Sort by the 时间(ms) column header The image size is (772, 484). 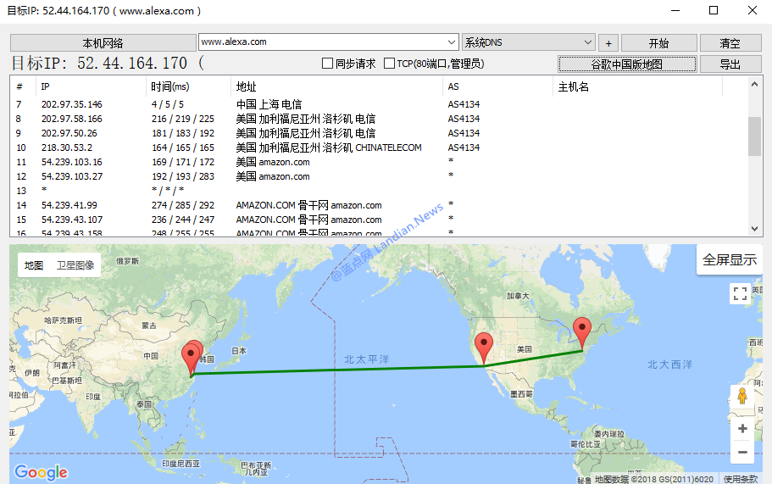click(x=189, y=86)
